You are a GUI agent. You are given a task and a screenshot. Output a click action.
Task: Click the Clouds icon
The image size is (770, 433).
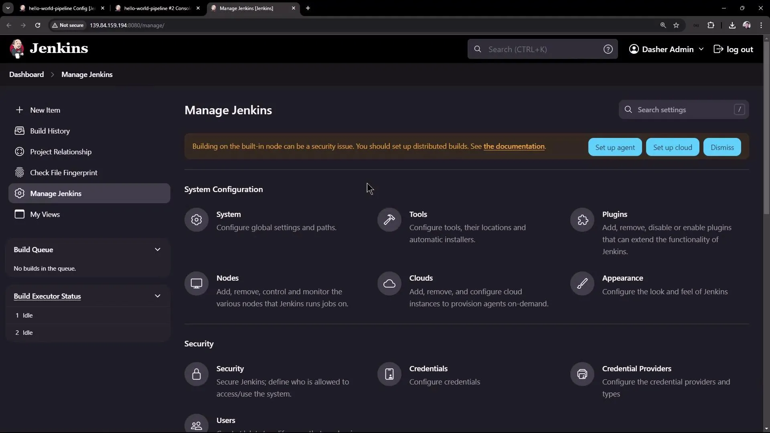pos(389,283)
